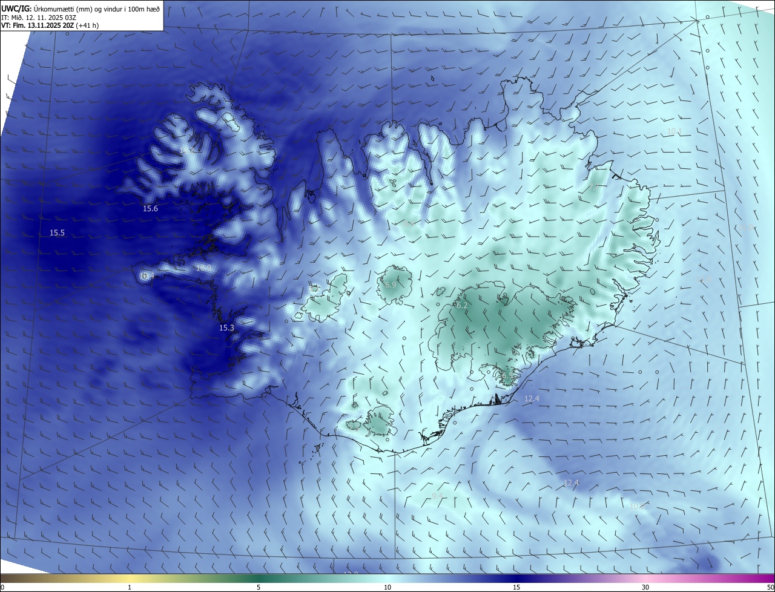Click the 9.4 value label south of Iceland

[437, 496]
